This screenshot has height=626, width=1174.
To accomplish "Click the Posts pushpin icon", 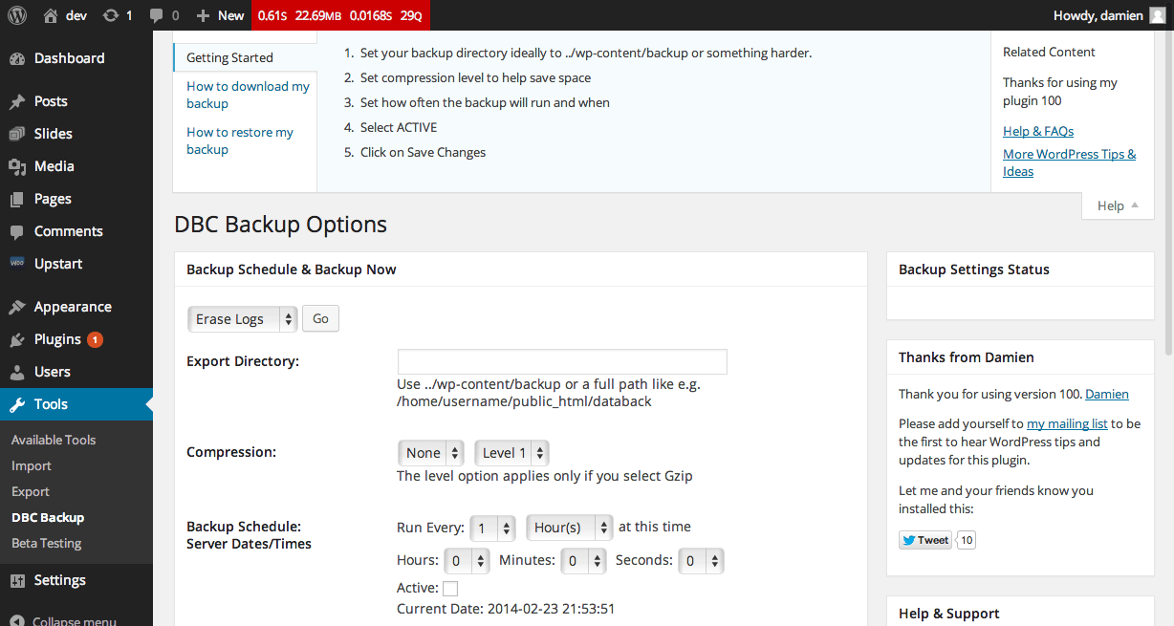I will 17,101.
